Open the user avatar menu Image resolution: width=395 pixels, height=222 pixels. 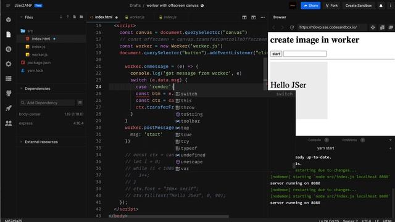pyautogui.click(x=293, y=6)
